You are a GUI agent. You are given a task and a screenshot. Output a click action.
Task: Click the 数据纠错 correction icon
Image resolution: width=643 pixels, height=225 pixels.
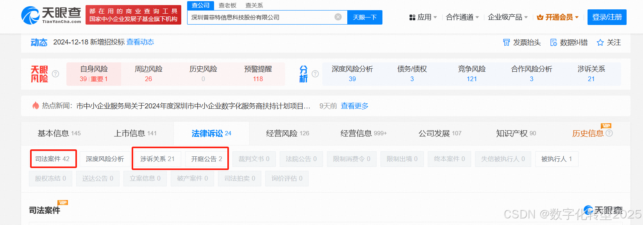pyautogui.click(x=554, y=43)
